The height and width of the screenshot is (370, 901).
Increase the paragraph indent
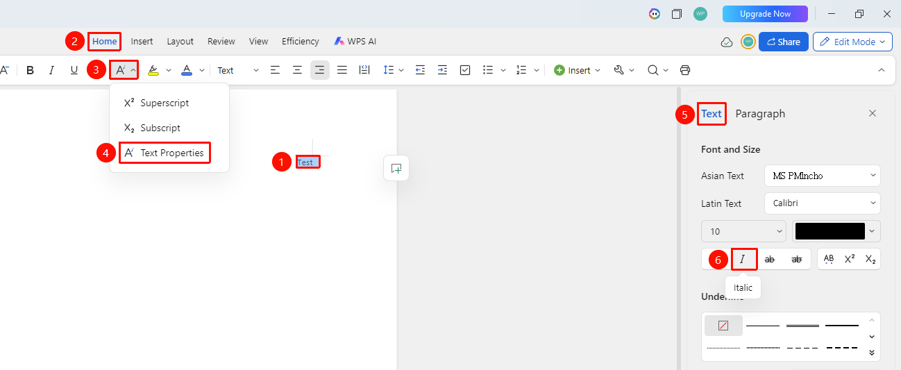(x=442, y=70)
